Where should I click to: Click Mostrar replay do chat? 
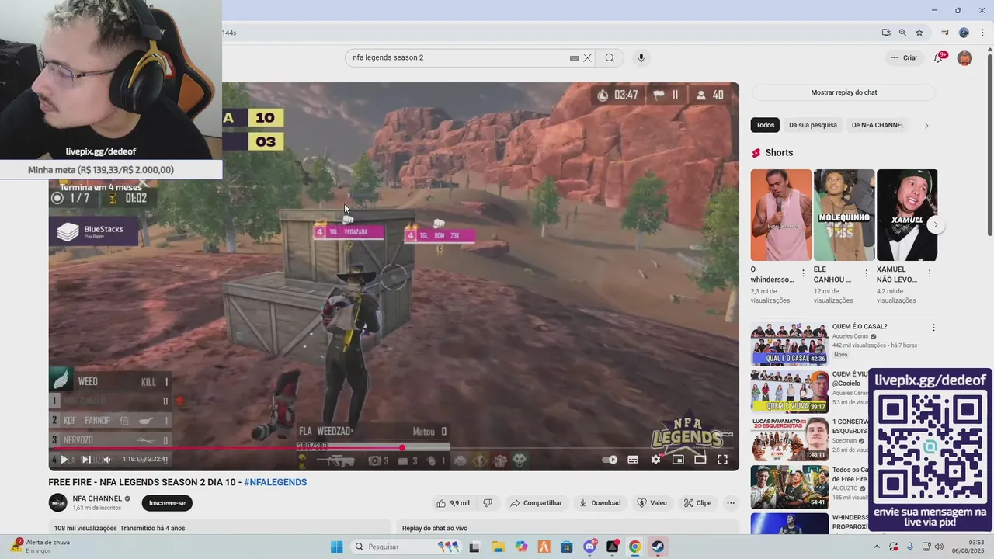coord(844,92)
